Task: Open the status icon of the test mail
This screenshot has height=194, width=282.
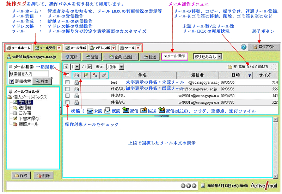Action: point(76,83)
